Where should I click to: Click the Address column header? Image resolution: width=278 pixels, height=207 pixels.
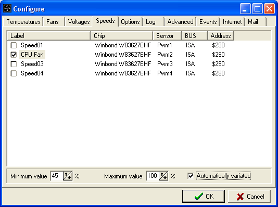(221, 36)
